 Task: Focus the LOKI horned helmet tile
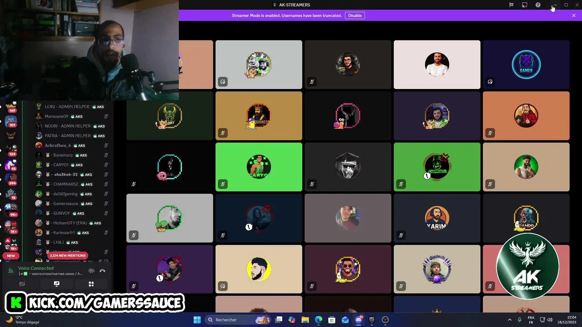pos(170,116)
